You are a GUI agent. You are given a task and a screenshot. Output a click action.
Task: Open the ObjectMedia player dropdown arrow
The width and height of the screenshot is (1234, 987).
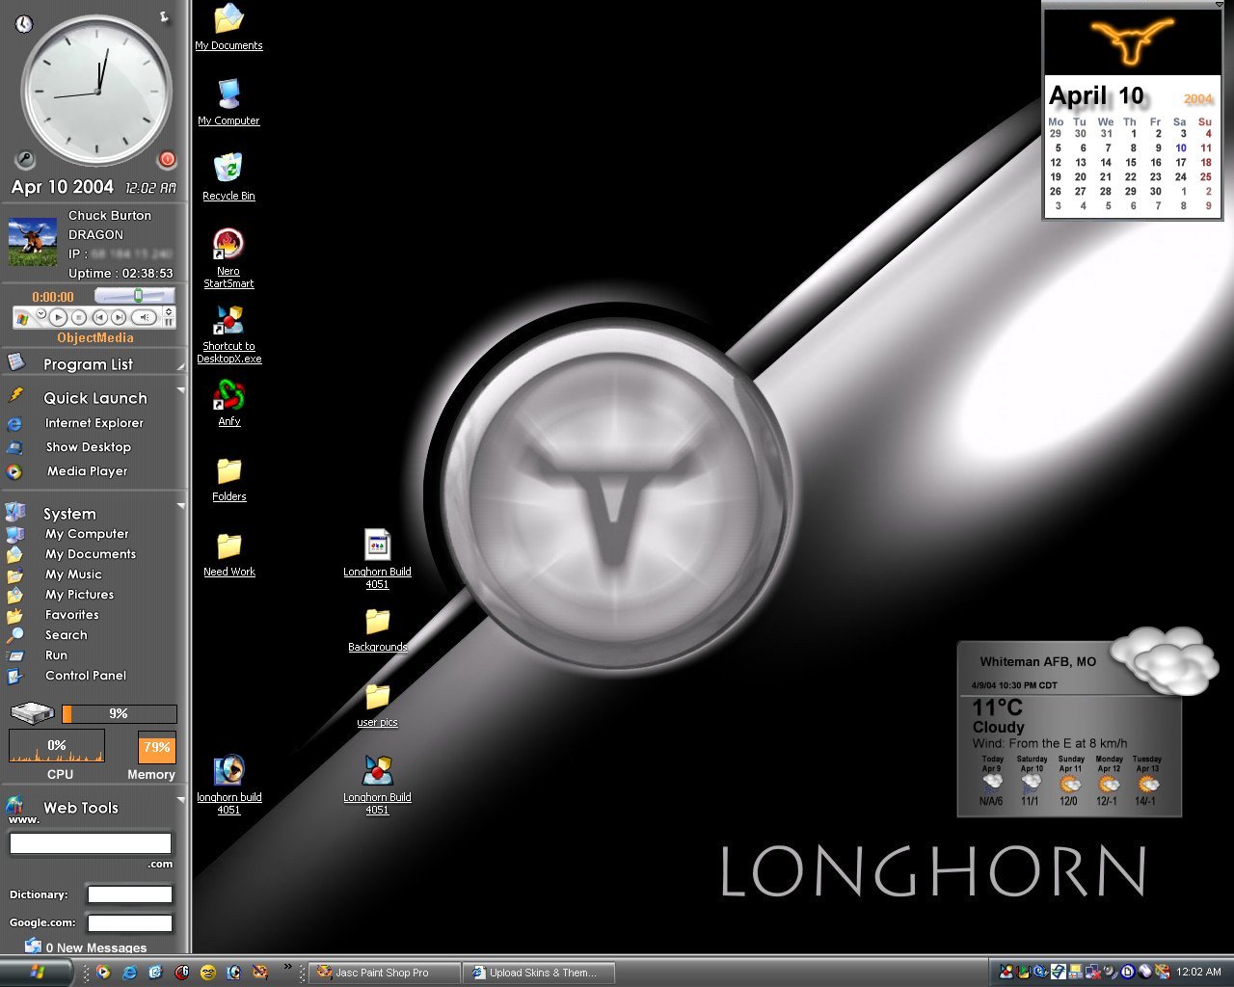tap(41, 313)
